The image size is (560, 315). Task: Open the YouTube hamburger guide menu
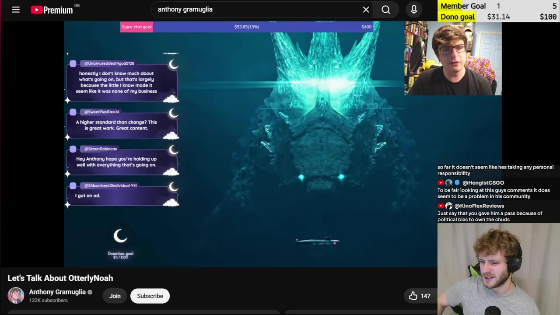(x=16, y=9)
